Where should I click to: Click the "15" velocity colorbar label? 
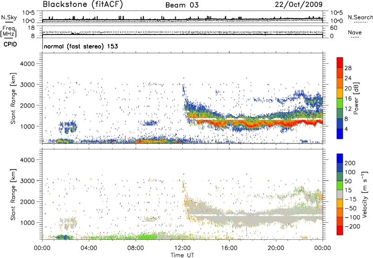tap(348, 190)
